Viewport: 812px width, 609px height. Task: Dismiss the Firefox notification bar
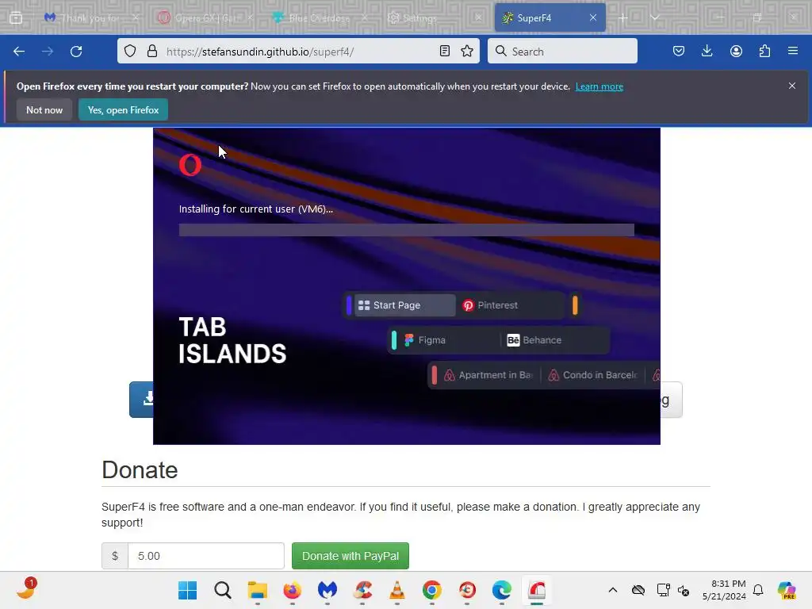(792, 86)
